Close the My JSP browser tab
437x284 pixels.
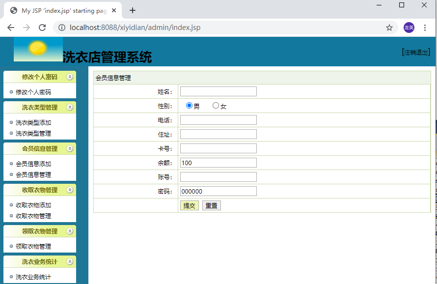114,10
